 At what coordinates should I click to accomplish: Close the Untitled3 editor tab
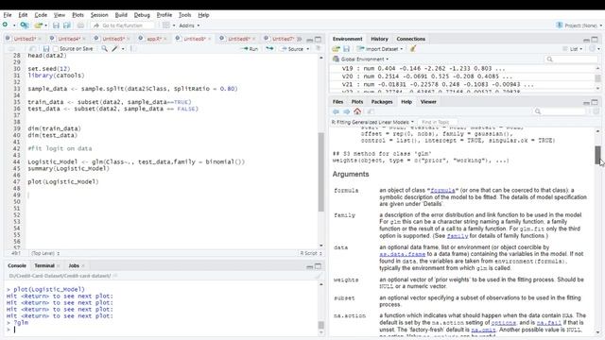coord(40,39)
